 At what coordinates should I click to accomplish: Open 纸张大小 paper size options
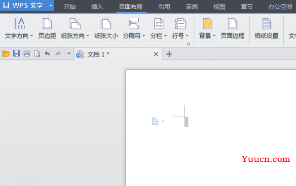tap(106, 28)
